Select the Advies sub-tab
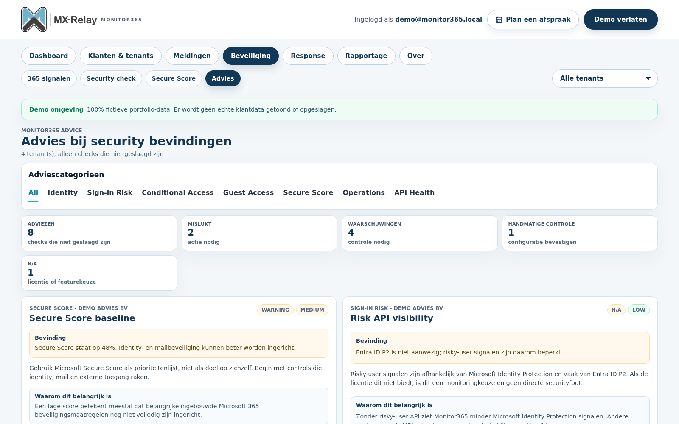 [223, 78]
